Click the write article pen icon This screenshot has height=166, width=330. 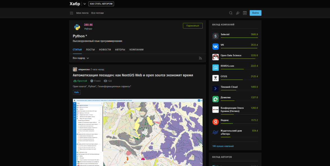pos(238,13)
